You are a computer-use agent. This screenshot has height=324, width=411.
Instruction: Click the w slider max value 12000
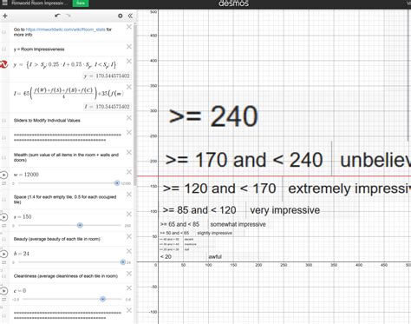pyautogui.click(x=126, y=183)
